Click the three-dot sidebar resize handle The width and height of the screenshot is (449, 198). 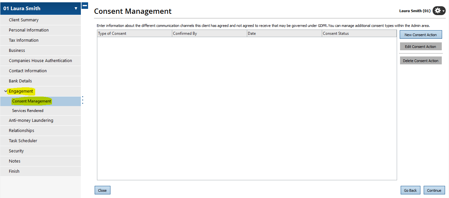[83, 100]
